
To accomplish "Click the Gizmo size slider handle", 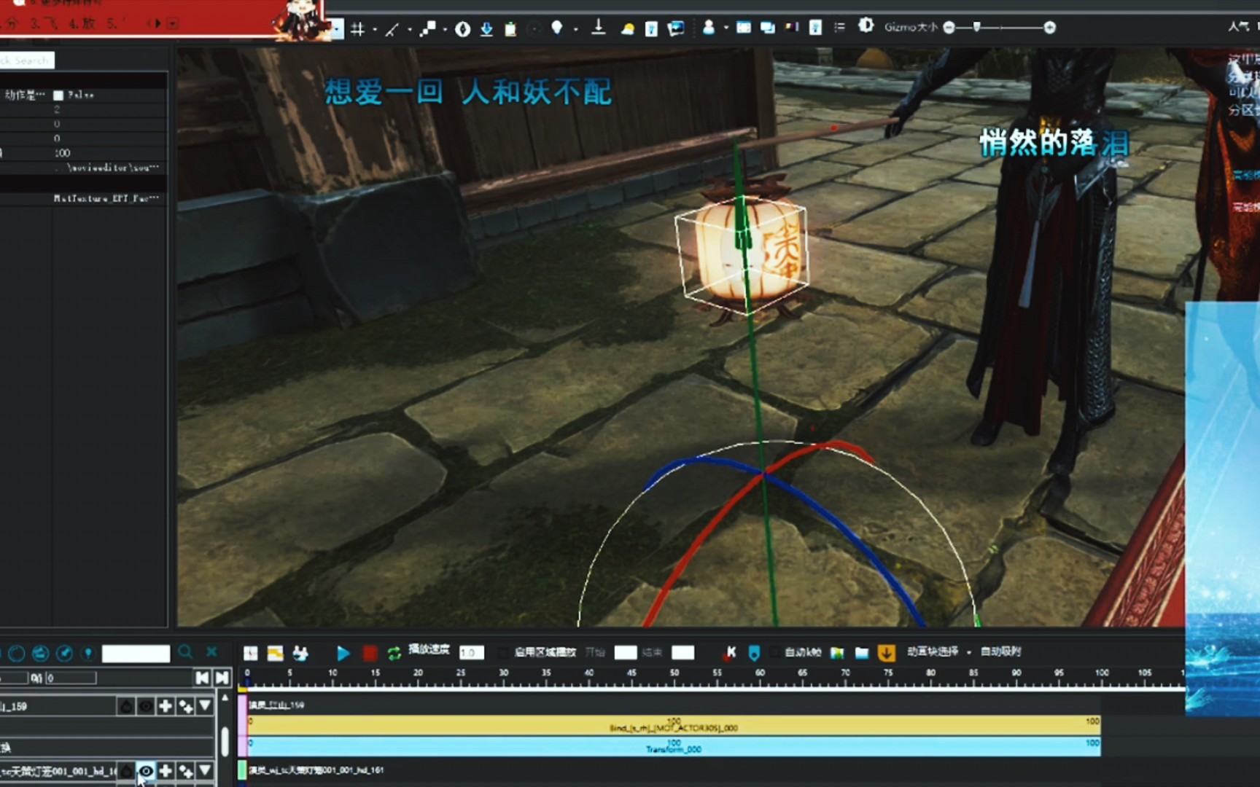I will (976, 27).
